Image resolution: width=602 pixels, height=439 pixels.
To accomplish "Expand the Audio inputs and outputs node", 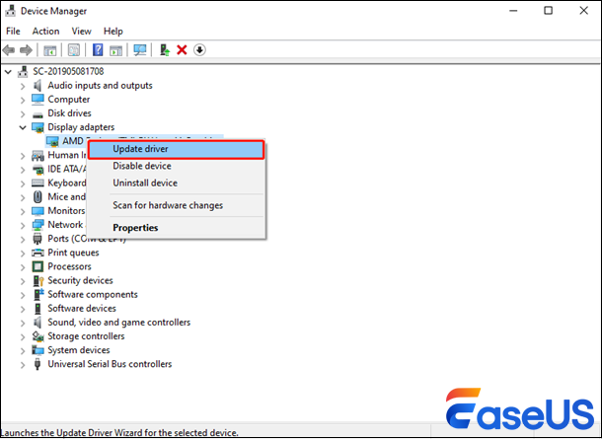I will click(23, 86).
